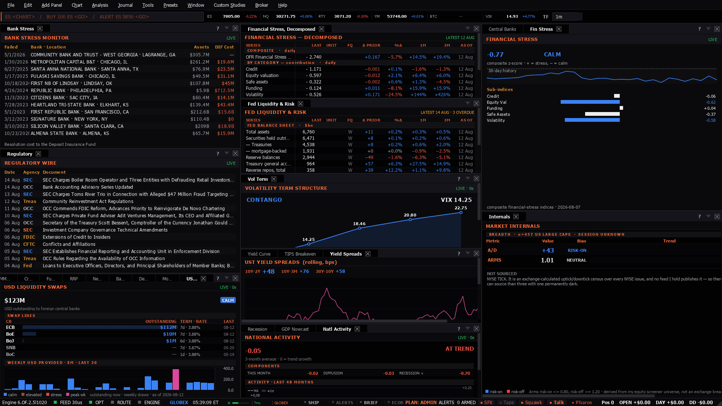Open help for the Natl Activity panel

tap(459, 329)
